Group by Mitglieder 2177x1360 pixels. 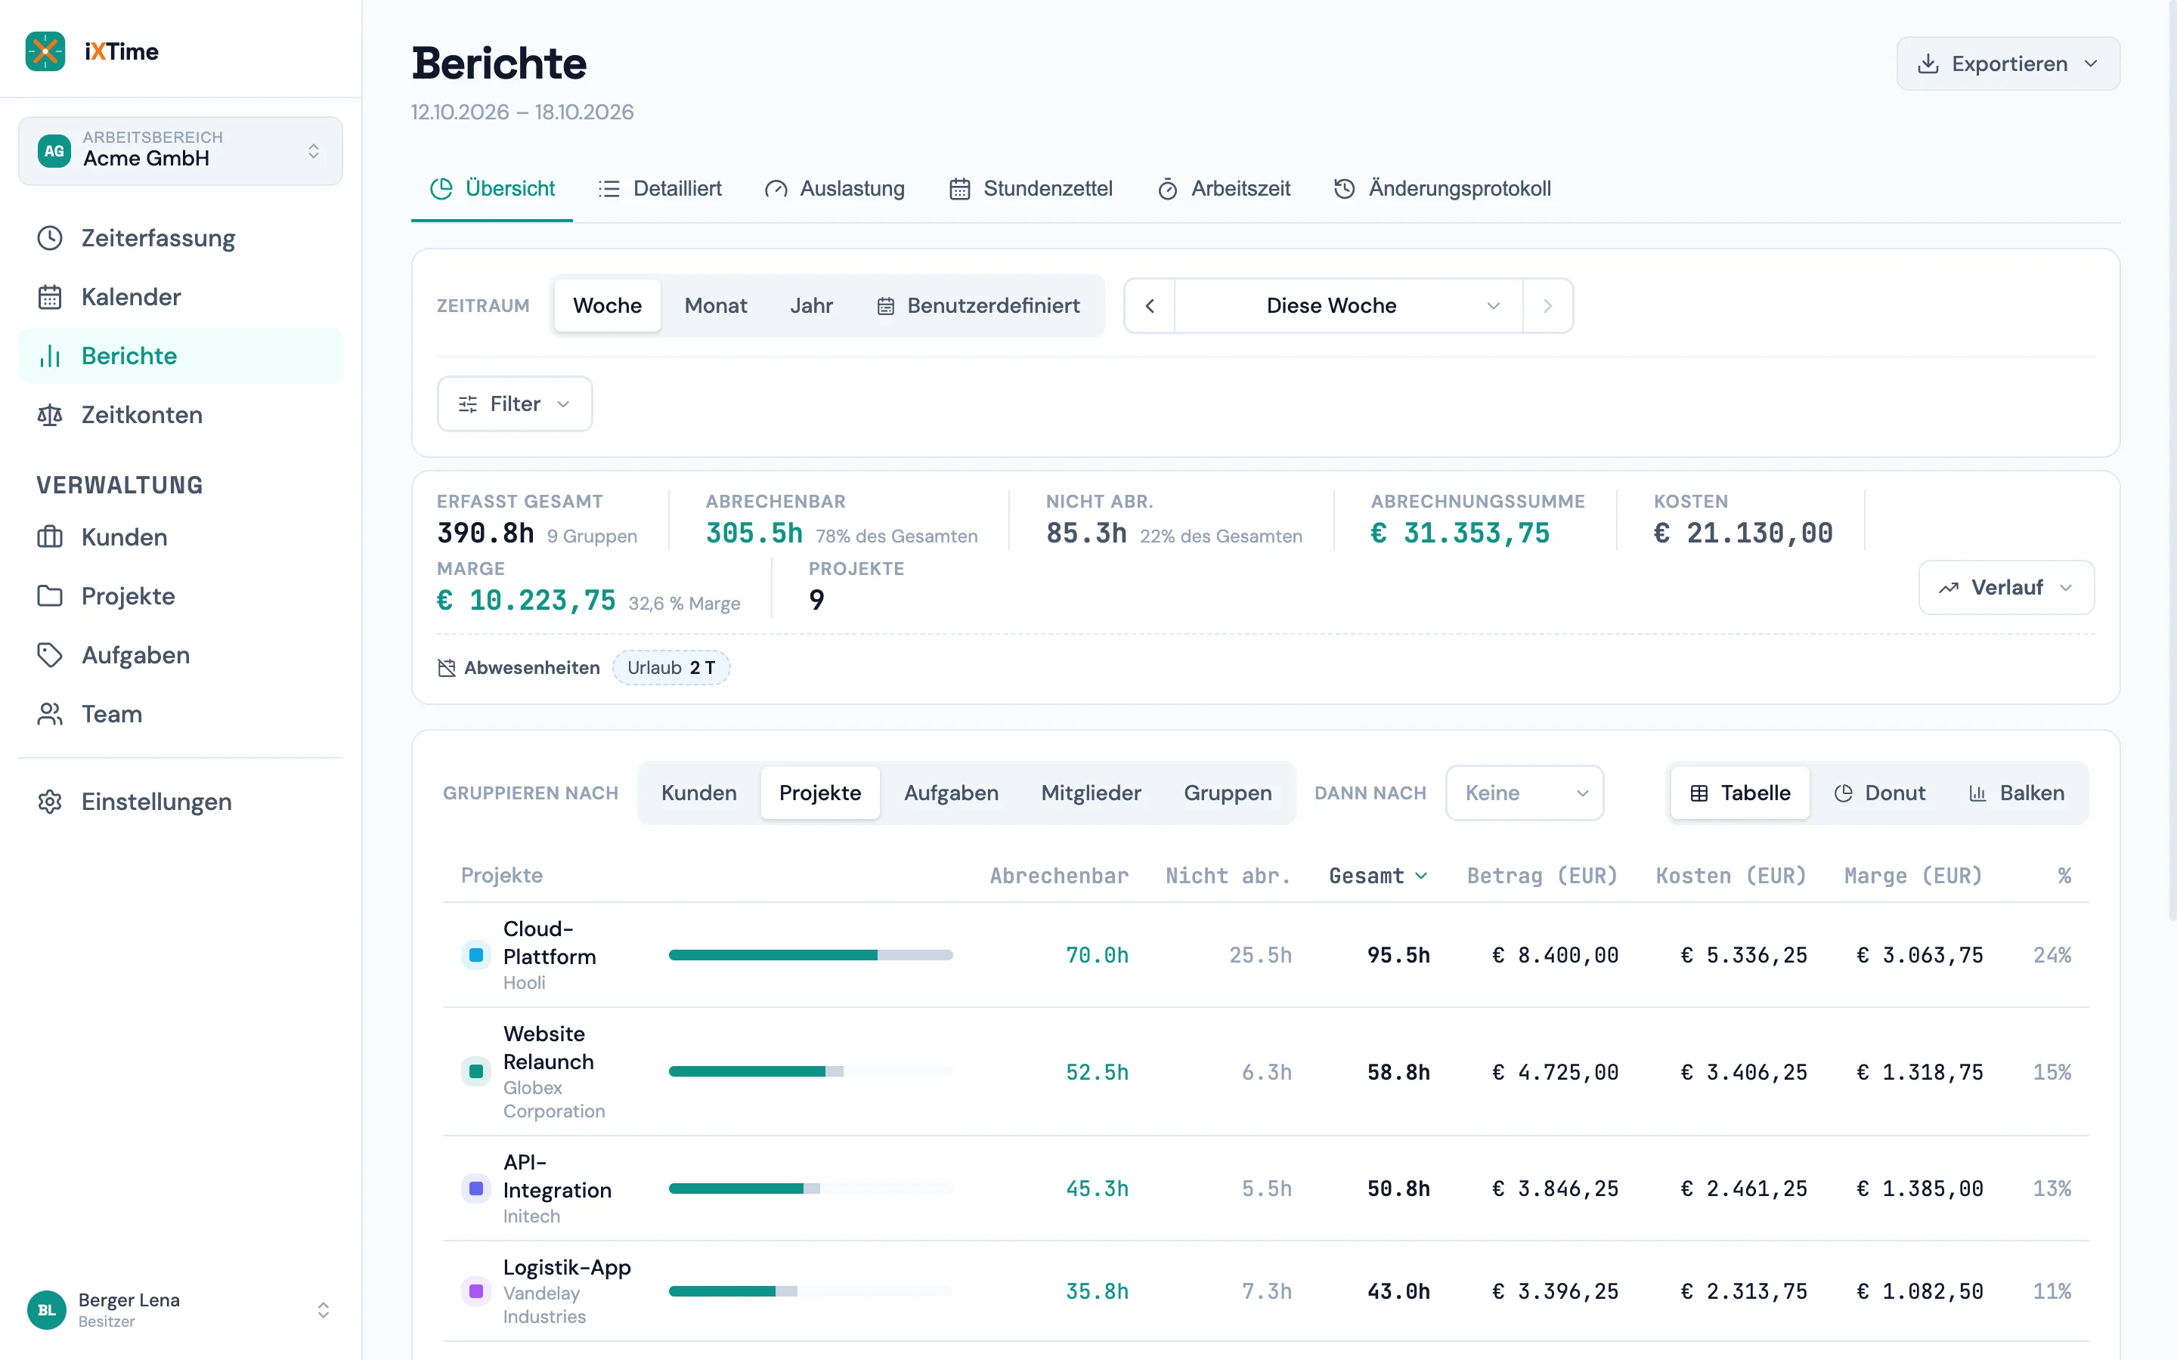tap(1092, 793)
